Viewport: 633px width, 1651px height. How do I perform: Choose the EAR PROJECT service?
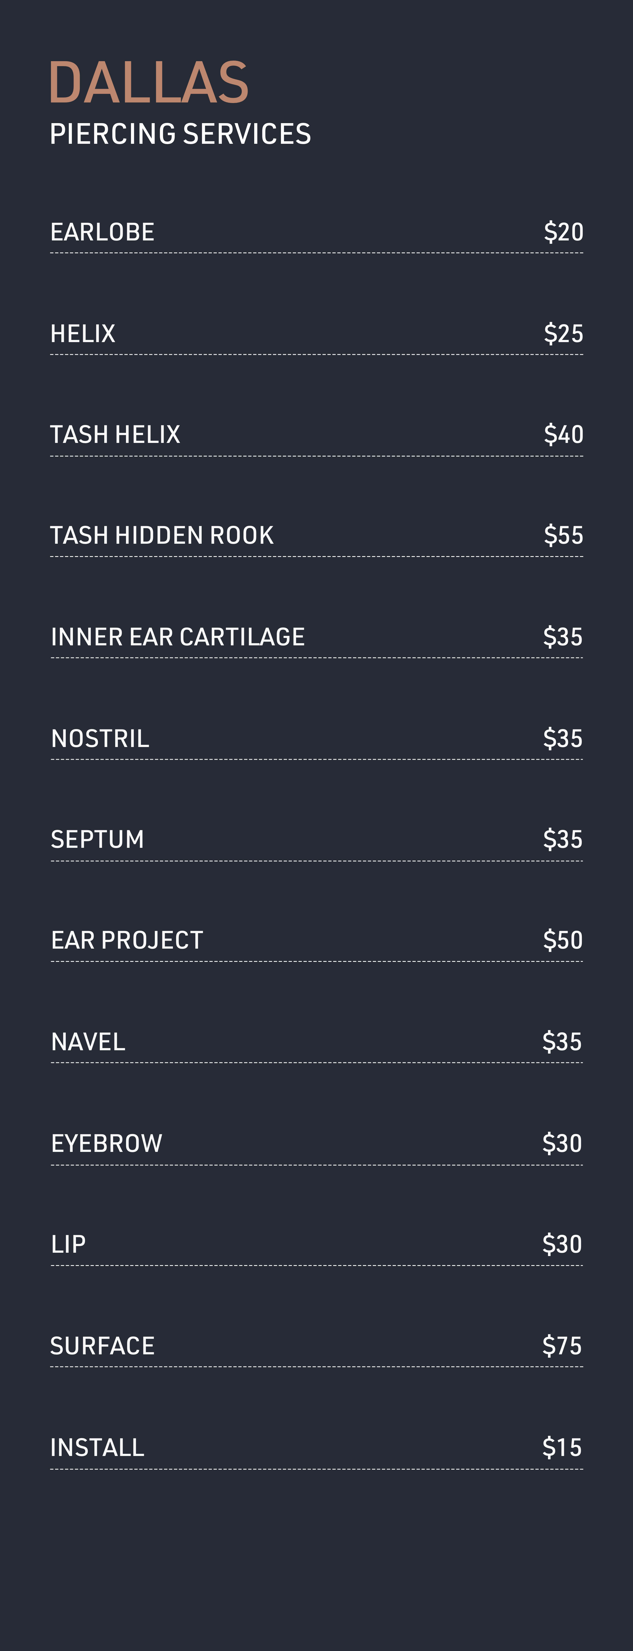127,940
